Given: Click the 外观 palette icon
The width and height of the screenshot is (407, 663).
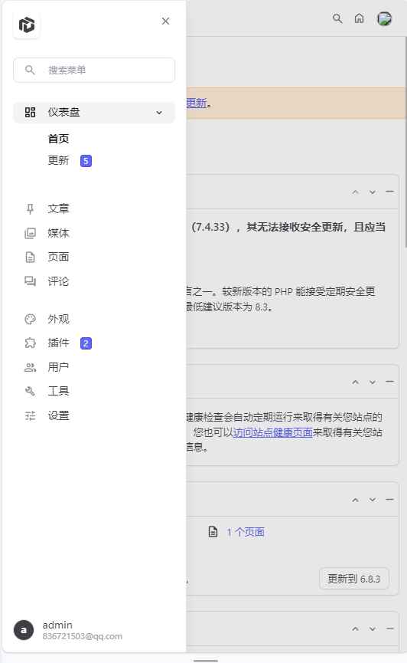Looking at the screenshot, I should click(30, 319).
